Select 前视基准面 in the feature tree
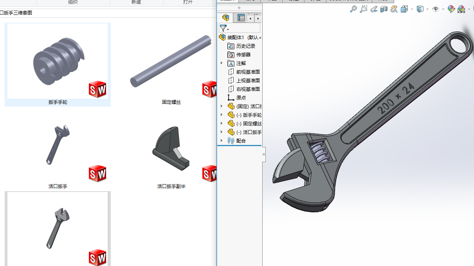The height and width of the screenshot is (266, 474). point(248,72)
